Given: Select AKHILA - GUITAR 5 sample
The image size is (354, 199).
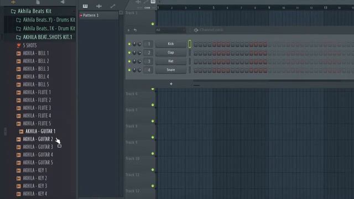Looking at the screenshot, I should pyautogui.click(x=38, y=163).
